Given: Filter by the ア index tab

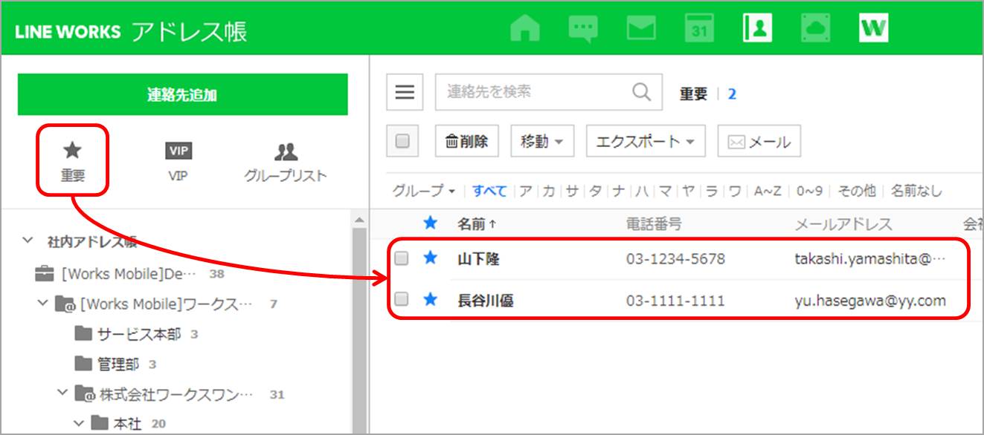Looking at the screenshot, I should (x=525, y=191).
